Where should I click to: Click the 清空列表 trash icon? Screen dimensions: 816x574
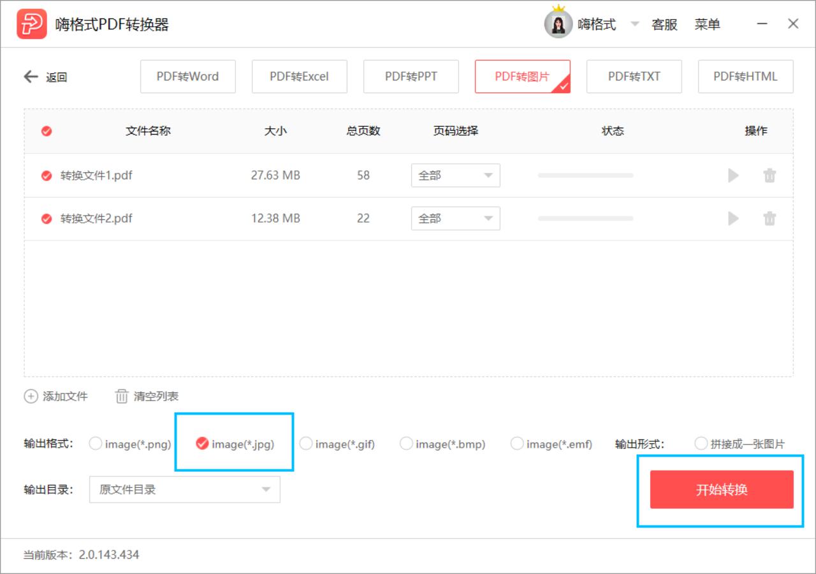tap(122, 396)
